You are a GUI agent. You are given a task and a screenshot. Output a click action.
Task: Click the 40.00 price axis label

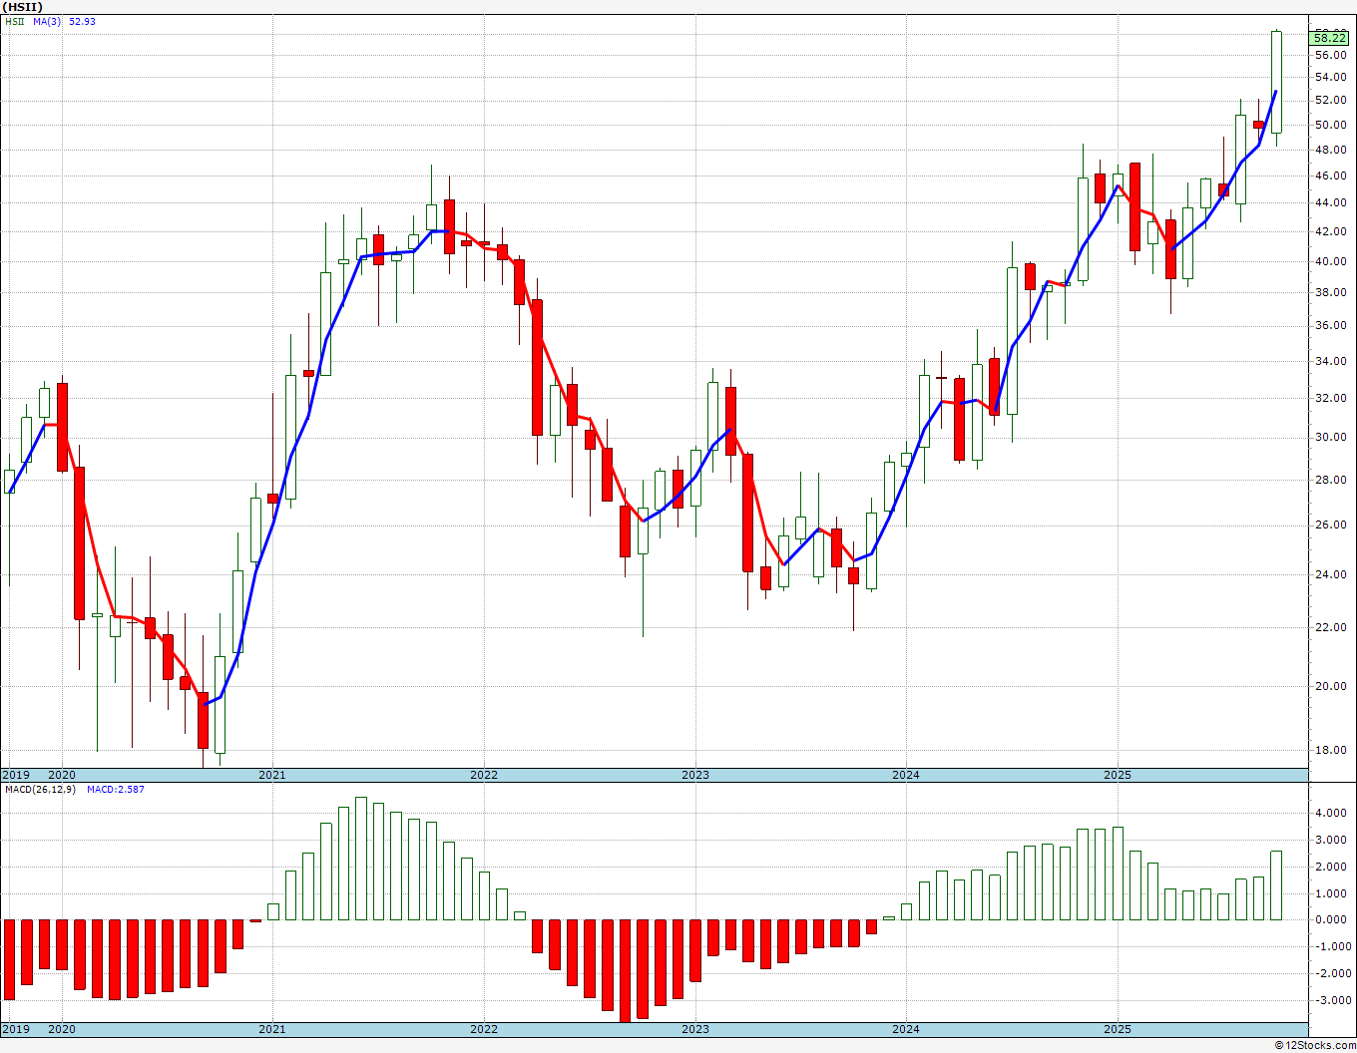coord(1330,262)
